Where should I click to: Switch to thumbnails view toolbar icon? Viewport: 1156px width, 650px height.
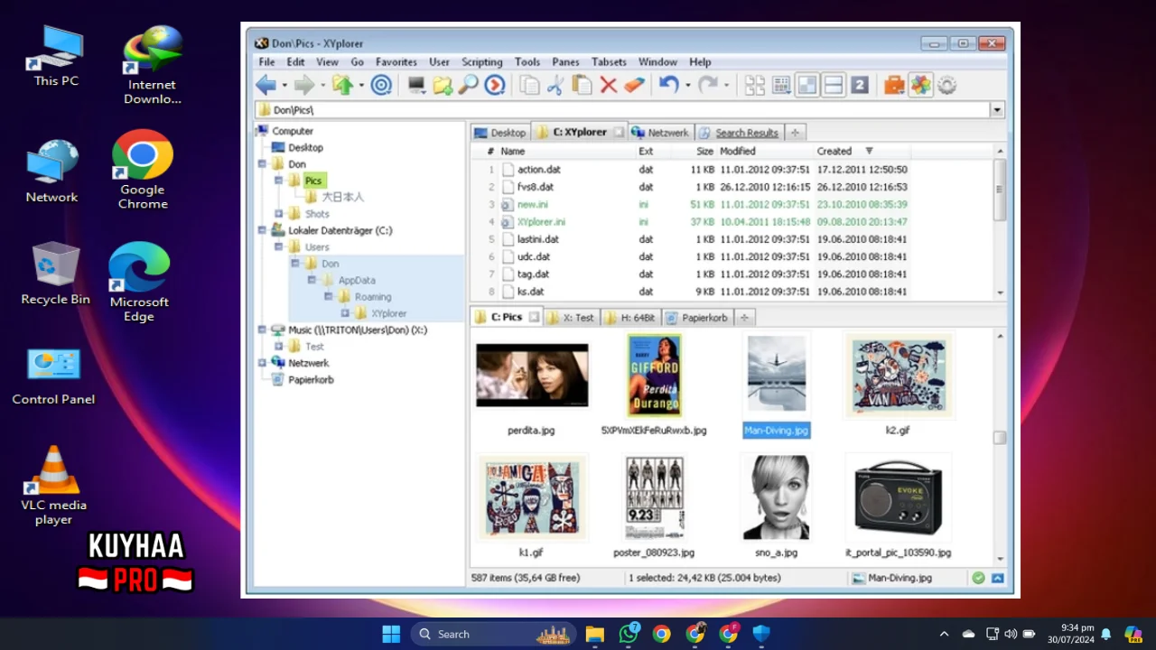click(755, 85)
